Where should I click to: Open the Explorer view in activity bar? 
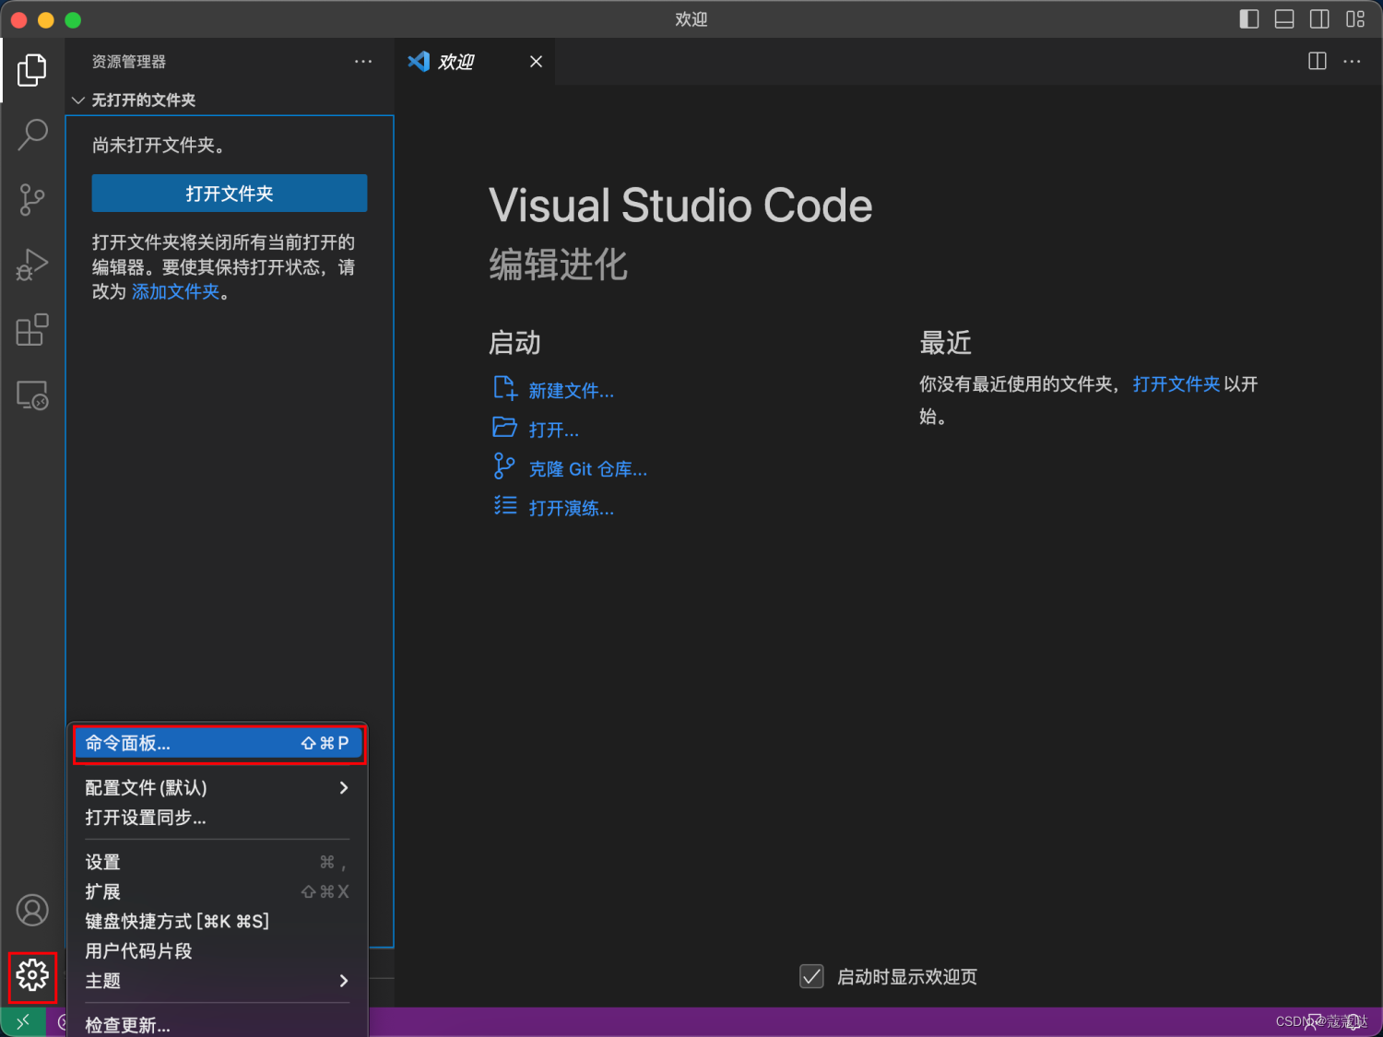tap(32, 70)
